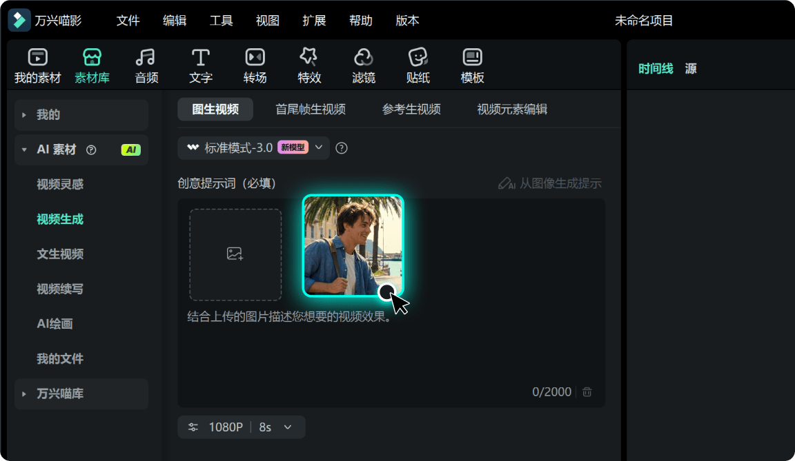Viewport: 795px width, 461px height.
Task: Expand the 我的 section
Action: pos(81,115)
